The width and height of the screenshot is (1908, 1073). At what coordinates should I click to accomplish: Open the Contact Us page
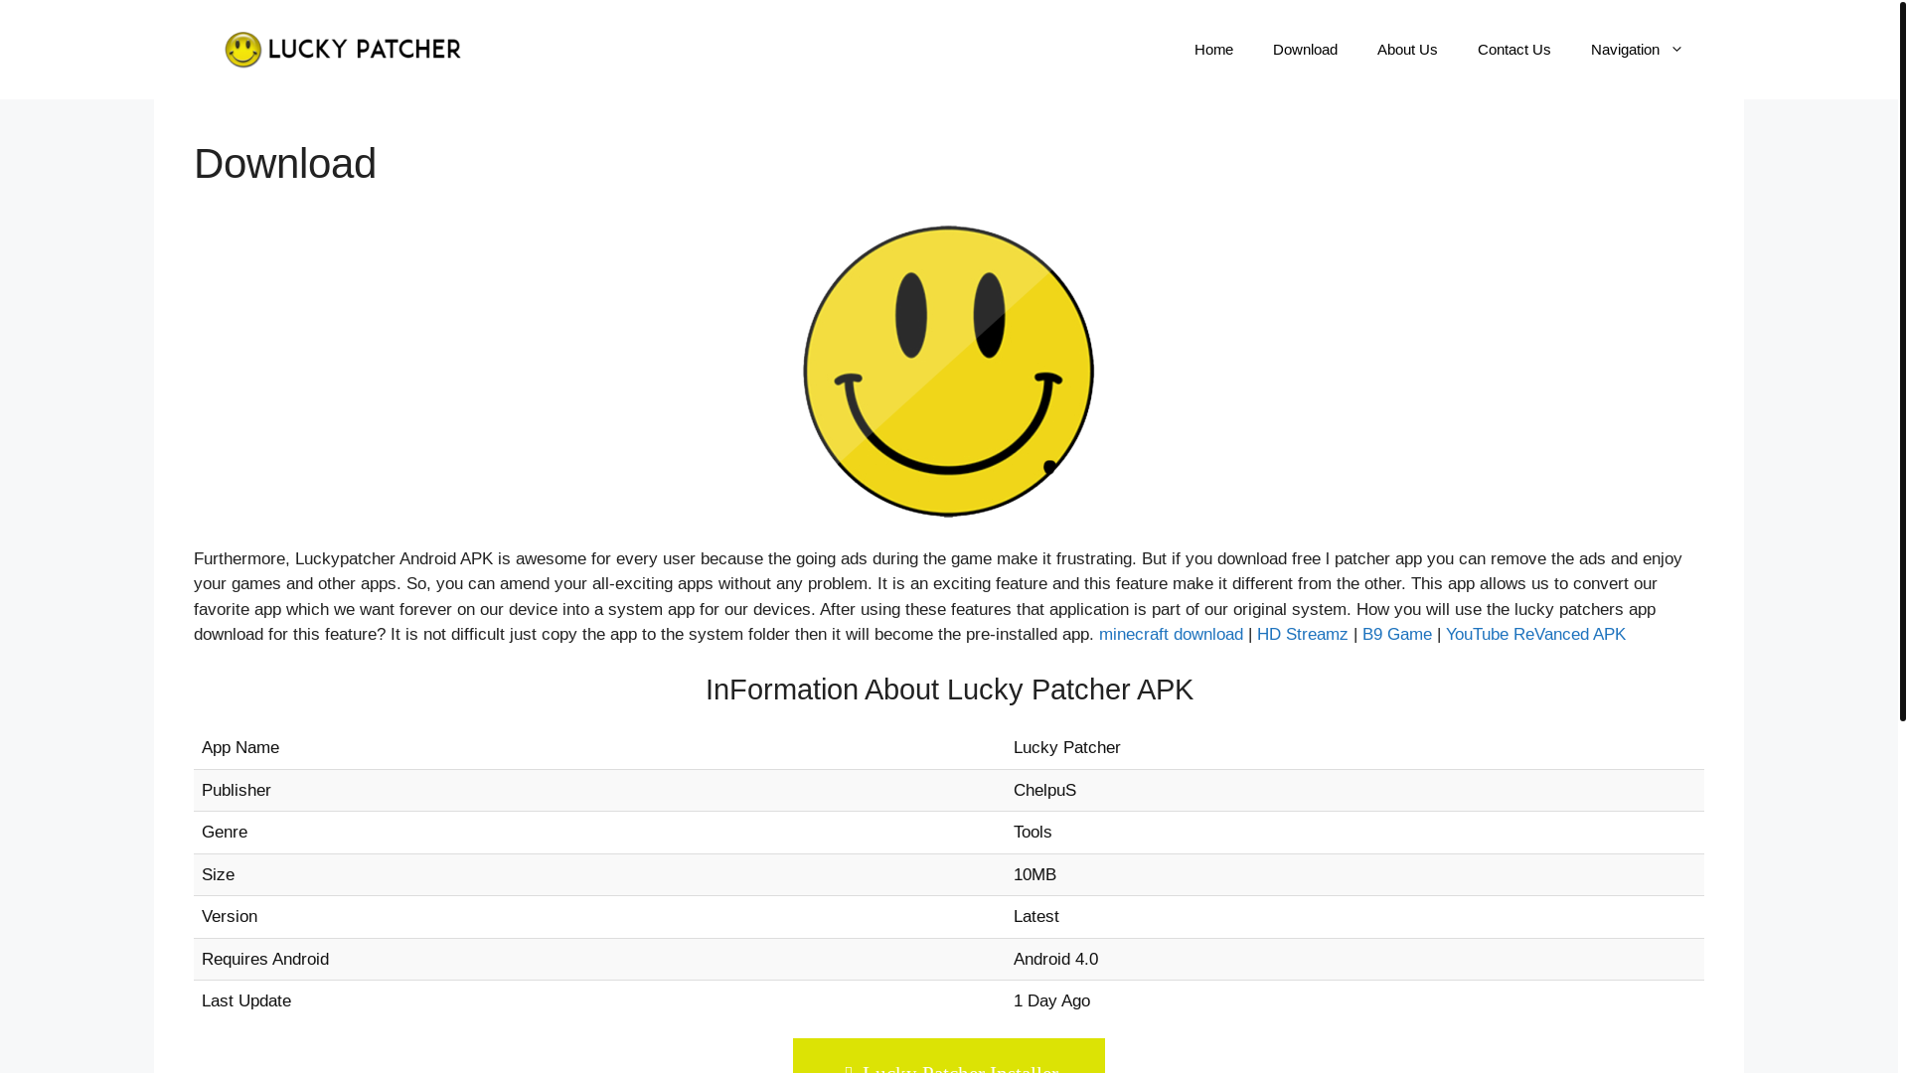pyautogui.click(x=1513, y=50)
